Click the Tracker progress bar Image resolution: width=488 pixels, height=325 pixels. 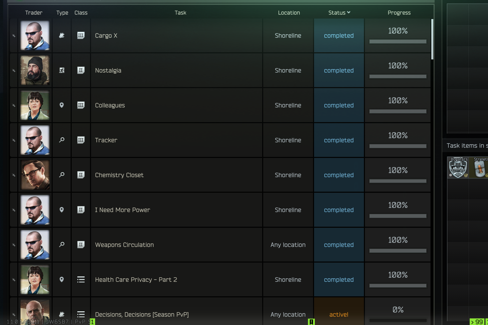point(398,146)
